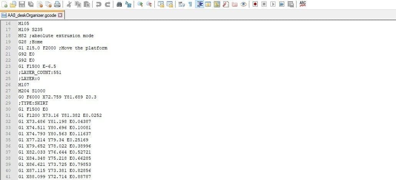Start macro recording with red dot button
Screen dimensions: 396x180
(255, 4)
